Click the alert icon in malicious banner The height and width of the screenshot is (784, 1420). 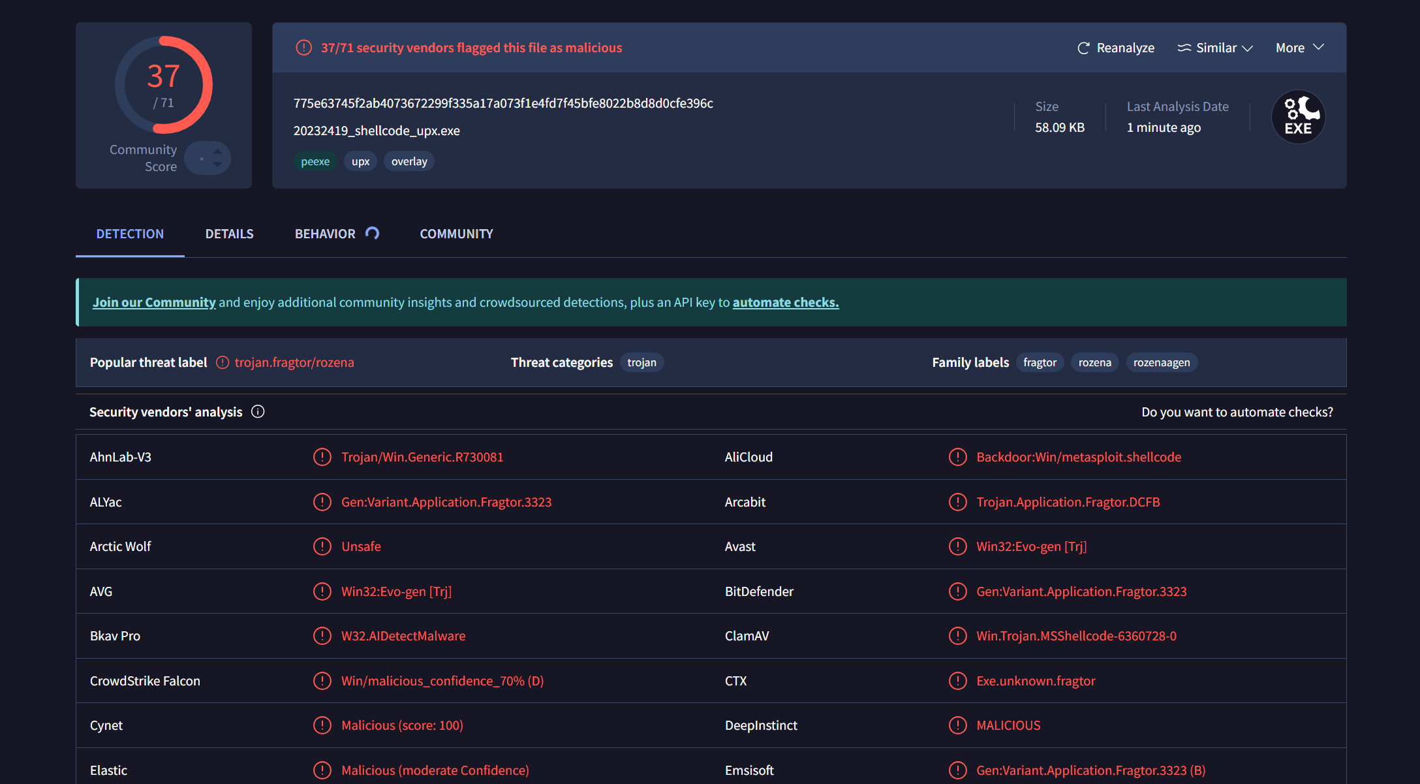coord(303,48)
